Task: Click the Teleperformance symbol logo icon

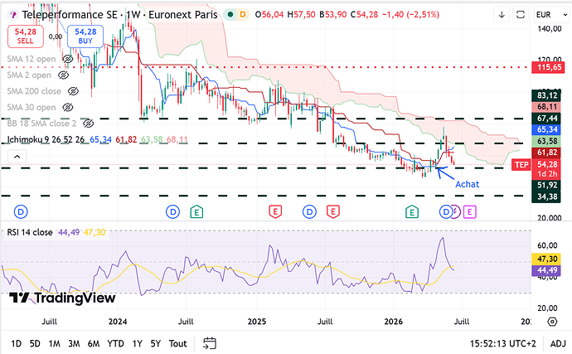Action: 13,15
